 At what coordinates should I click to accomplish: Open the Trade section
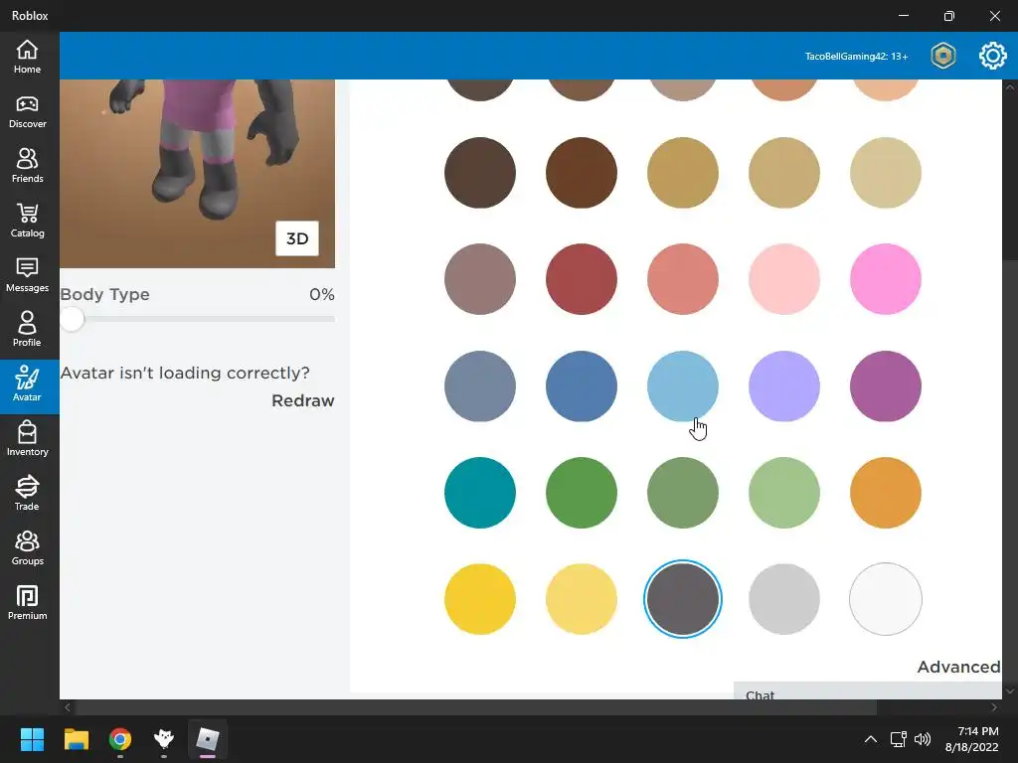coord(27,494)
